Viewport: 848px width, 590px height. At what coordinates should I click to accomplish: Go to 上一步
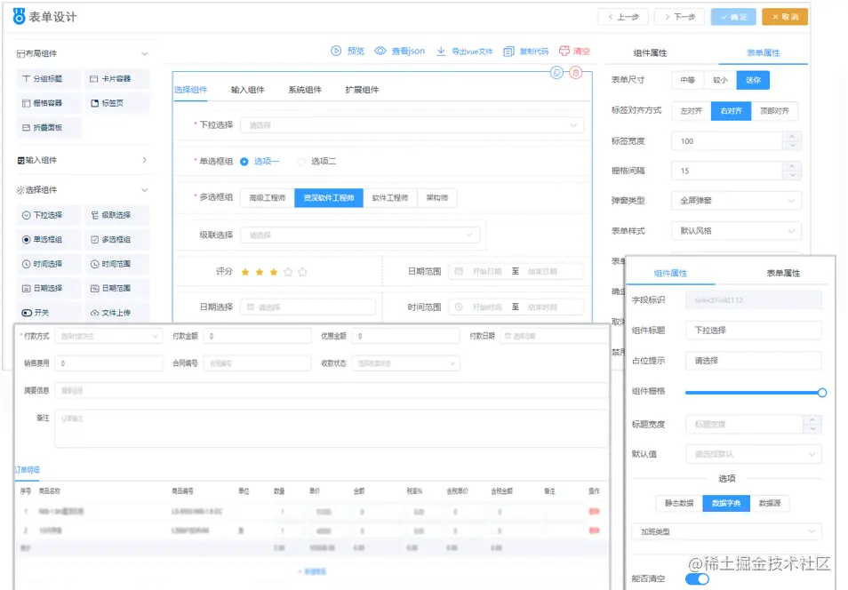[x=623, y=17]
